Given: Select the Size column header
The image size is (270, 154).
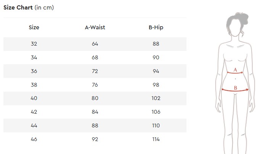Looking at the screenshot, I should pos(34,27).
